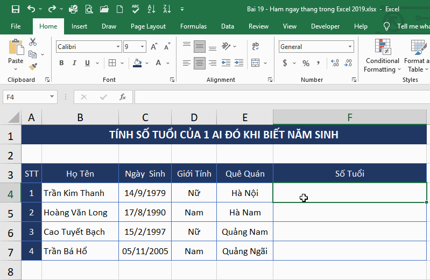Open the font size dropdown
430x280 pixels.
[x=142, y=47]
